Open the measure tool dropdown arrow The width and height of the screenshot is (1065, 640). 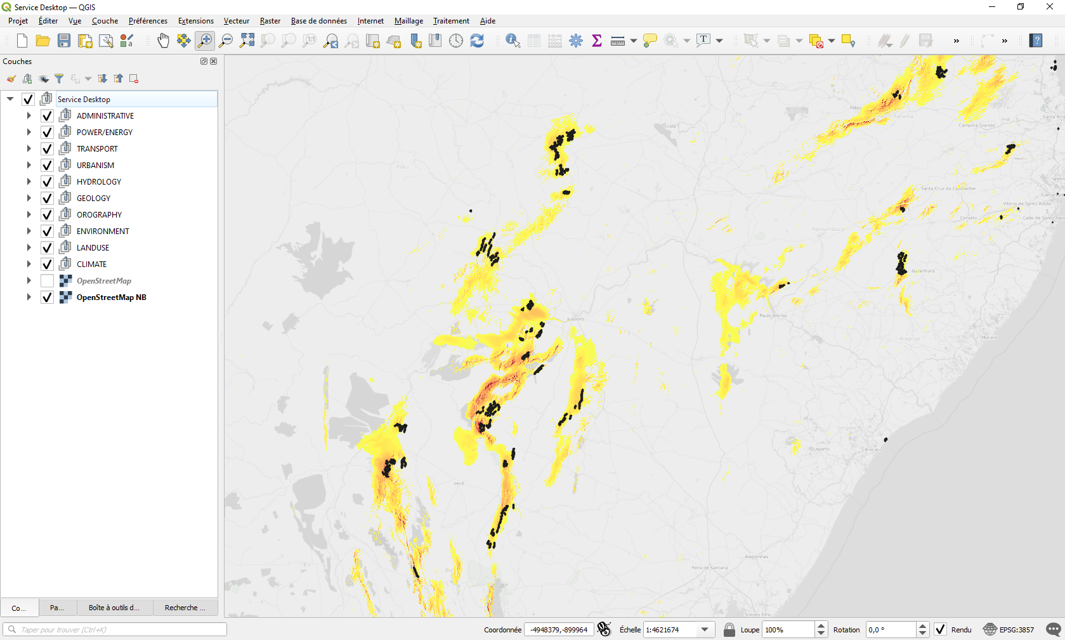coord(634,41)
